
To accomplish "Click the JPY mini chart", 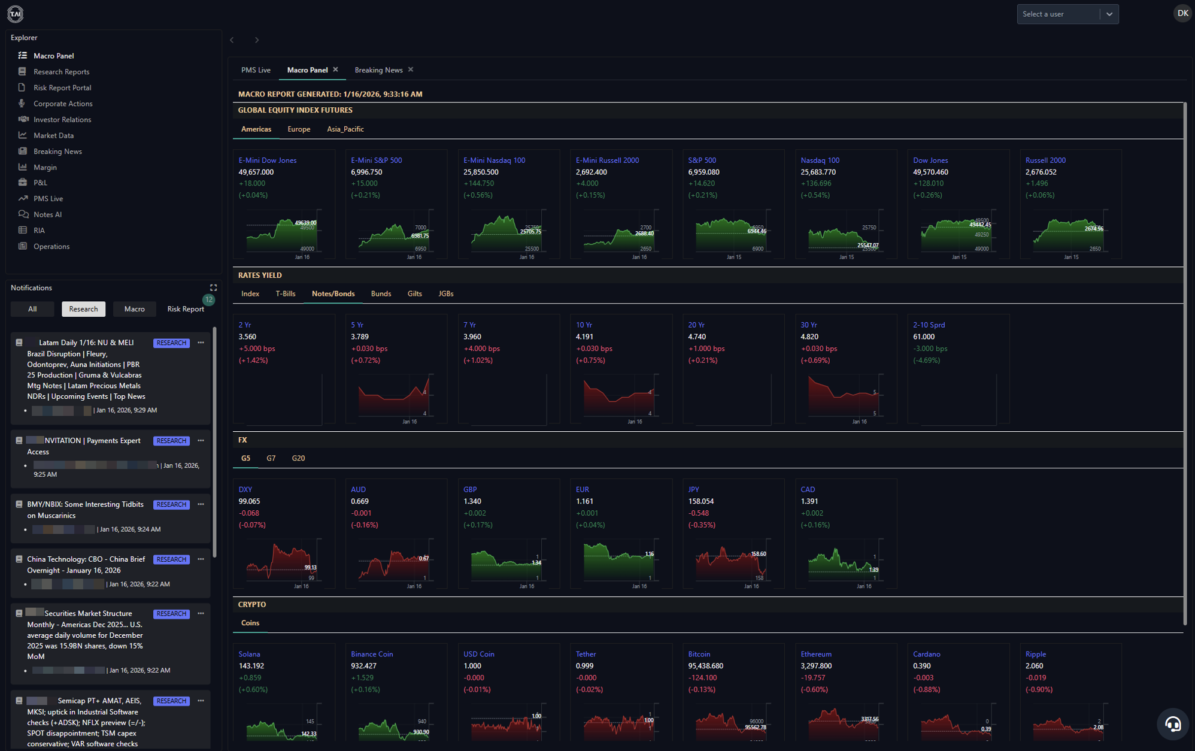I will pos(733,563).
